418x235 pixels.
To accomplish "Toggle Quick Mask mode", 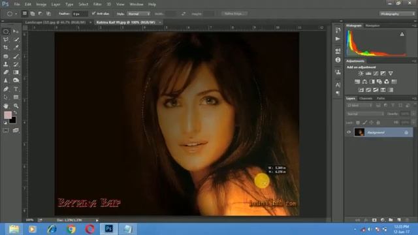I will [x=6, y=131].
